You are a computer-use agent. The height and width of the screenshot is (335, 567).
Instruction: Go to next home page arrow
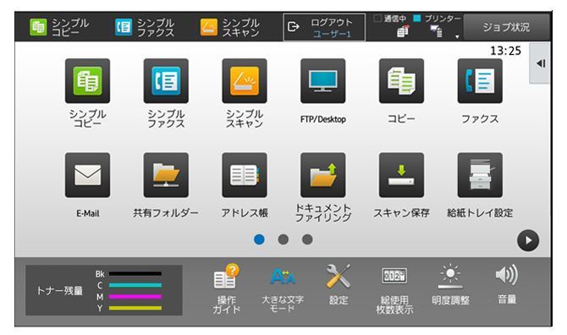click(528, 240)
